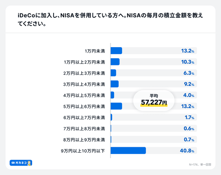Select the 1万円未満 blue bar

click(116, 50)
